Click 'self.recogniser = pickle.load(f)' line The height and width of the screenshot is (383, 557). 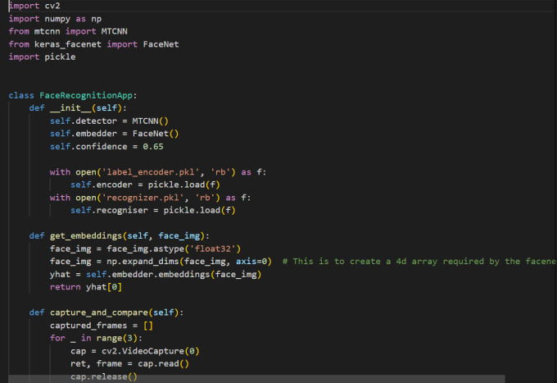pos(153,211)
